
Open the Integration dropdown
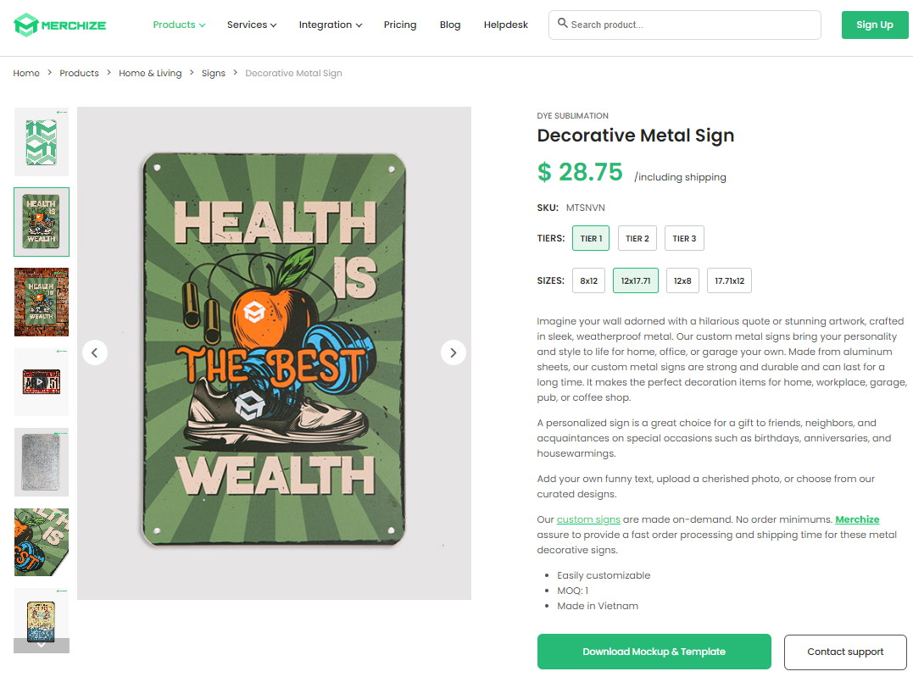pyautogui.click(x=330, y=25)
